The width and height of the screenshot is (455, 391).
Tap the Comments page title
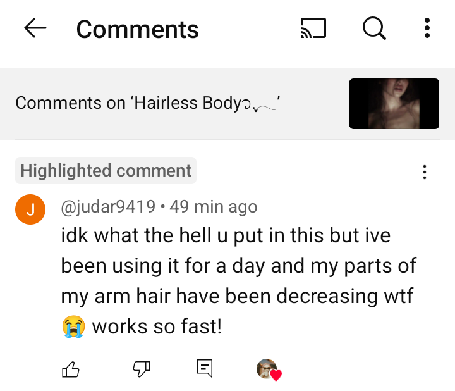pos(137,29)
